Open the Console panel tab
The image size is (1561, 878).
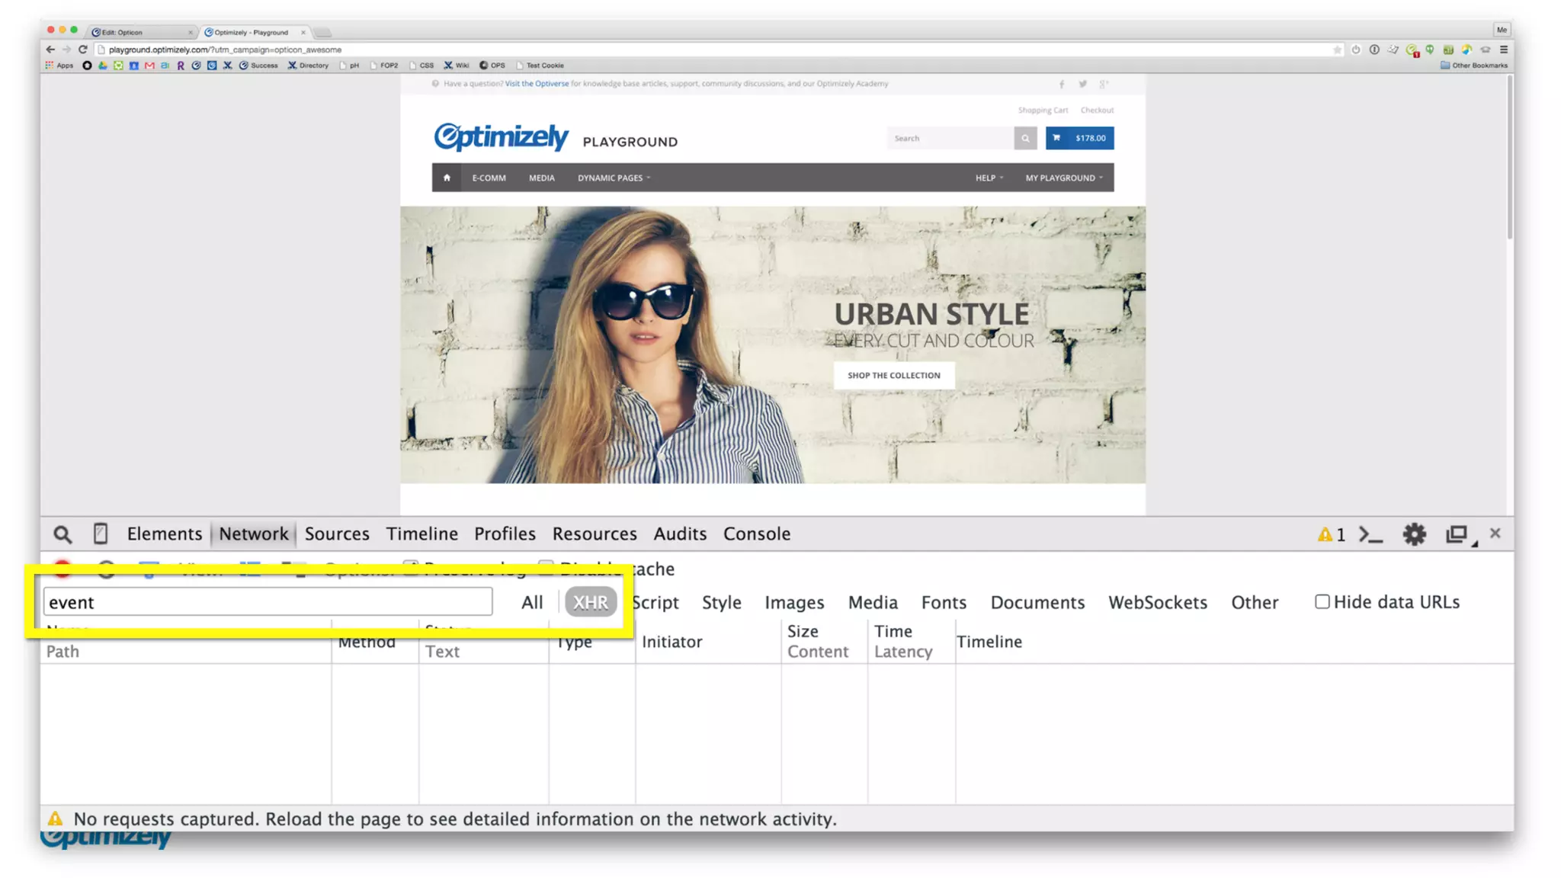tap(756, 534)
